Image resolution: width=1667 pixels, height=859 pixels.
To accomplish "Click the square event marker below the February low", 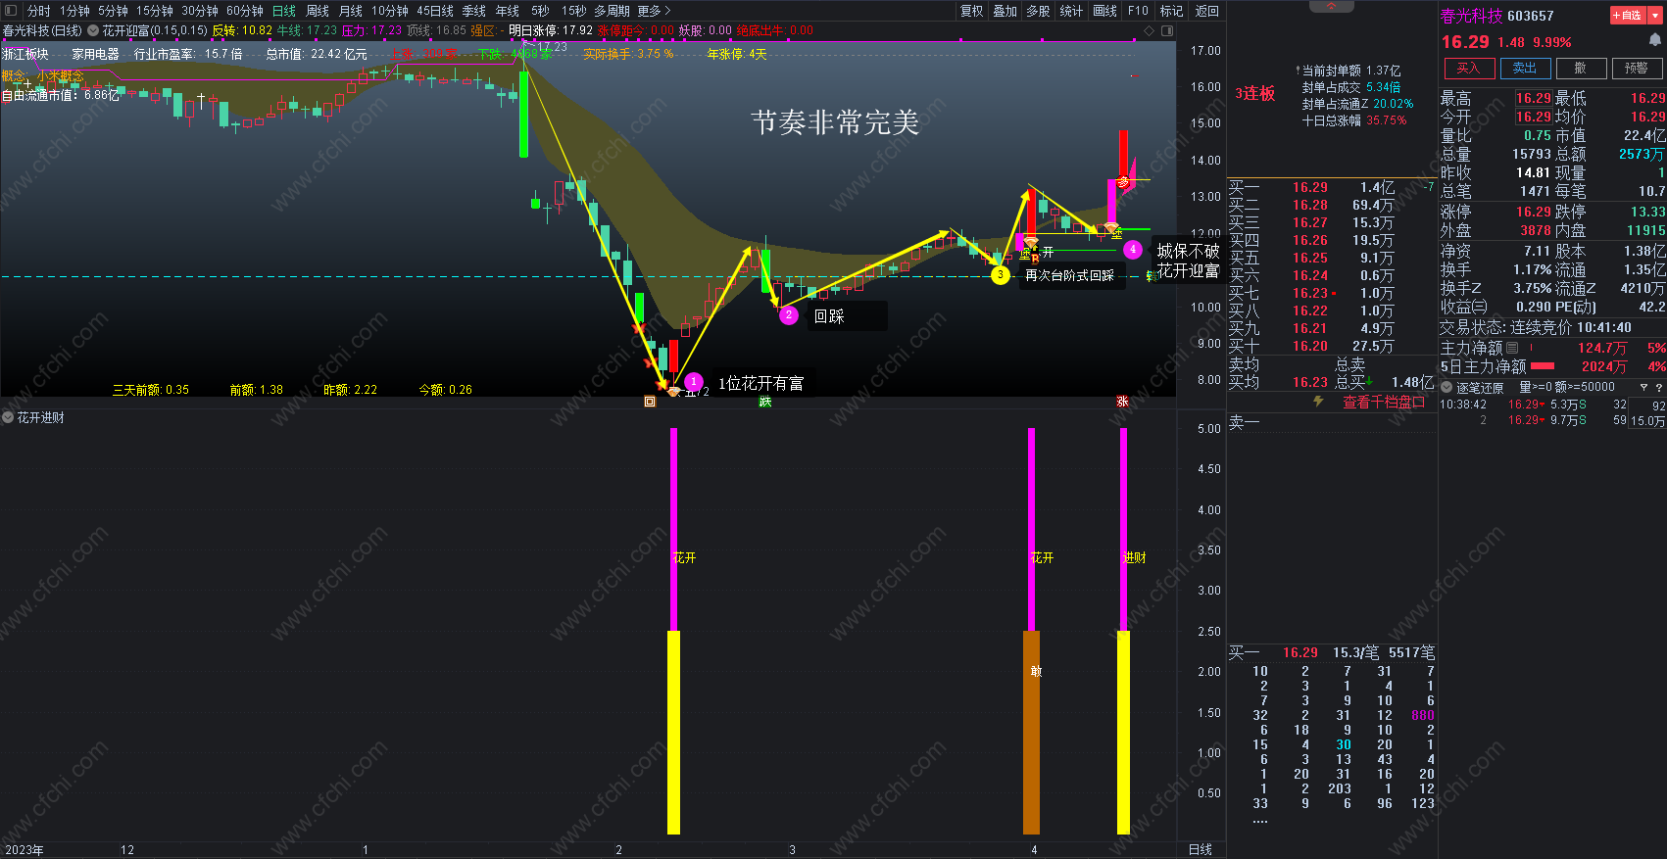I will tap(649, 402).
